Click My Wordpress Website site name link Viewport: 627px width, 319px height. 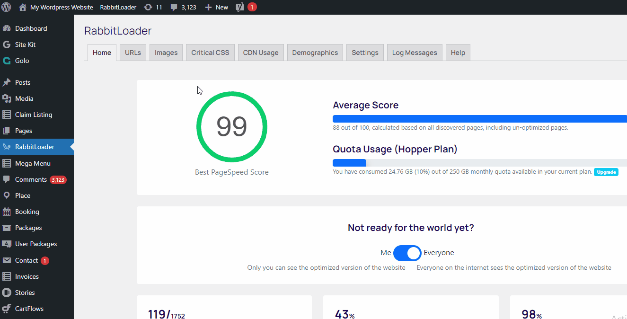[x=62, y=7]
